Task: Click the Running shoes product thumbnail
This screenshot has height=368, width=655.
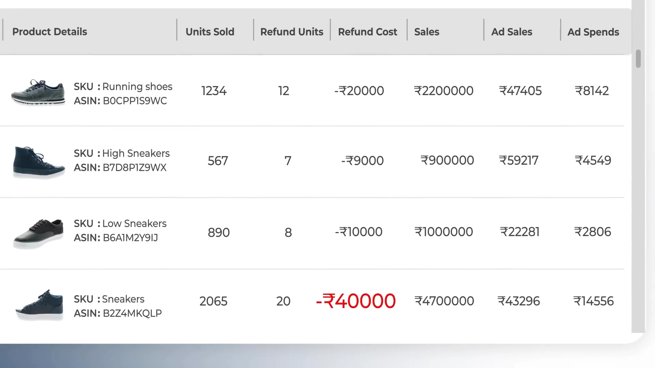Action: tap(38, 92)
